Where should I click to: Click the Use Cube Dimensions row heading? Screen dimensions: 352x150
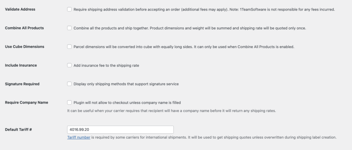25,46
